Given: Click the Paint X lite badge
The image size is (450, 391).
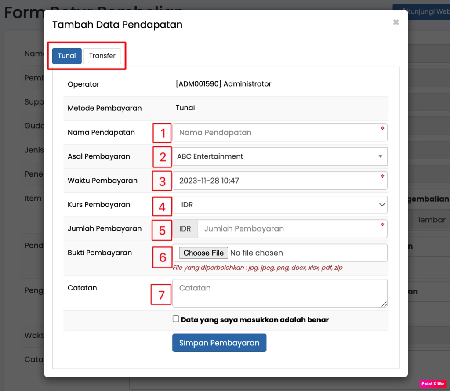Looking at the screenshot, I should click(x=433, y=384).
